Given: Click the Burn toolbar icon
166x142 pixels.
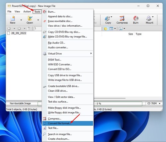Looking at the screenshot, I should 136,18.
